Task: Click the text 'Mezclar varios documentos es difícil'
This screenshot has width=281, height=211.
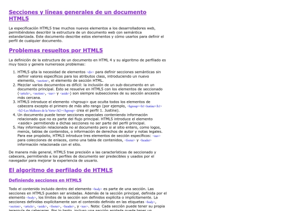Action: coord(49,85)
